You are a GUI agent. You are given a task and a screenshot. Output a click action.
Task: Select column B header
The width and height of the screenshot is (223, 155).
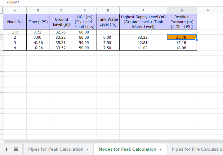[x=38, y=10]
